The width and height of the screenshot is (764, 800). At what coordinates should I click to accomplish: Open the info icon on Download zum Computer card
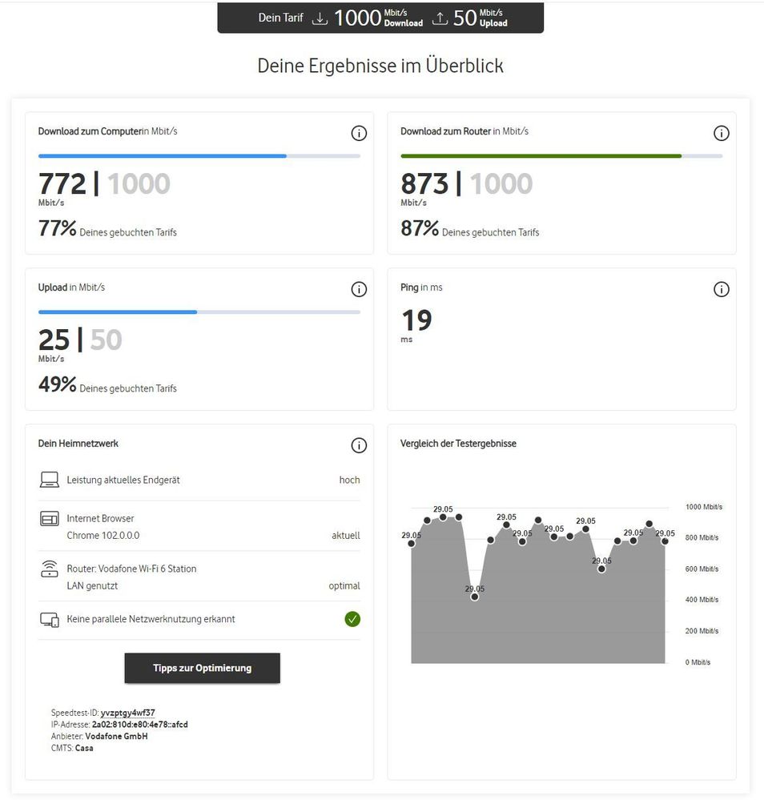click(359, 133)
